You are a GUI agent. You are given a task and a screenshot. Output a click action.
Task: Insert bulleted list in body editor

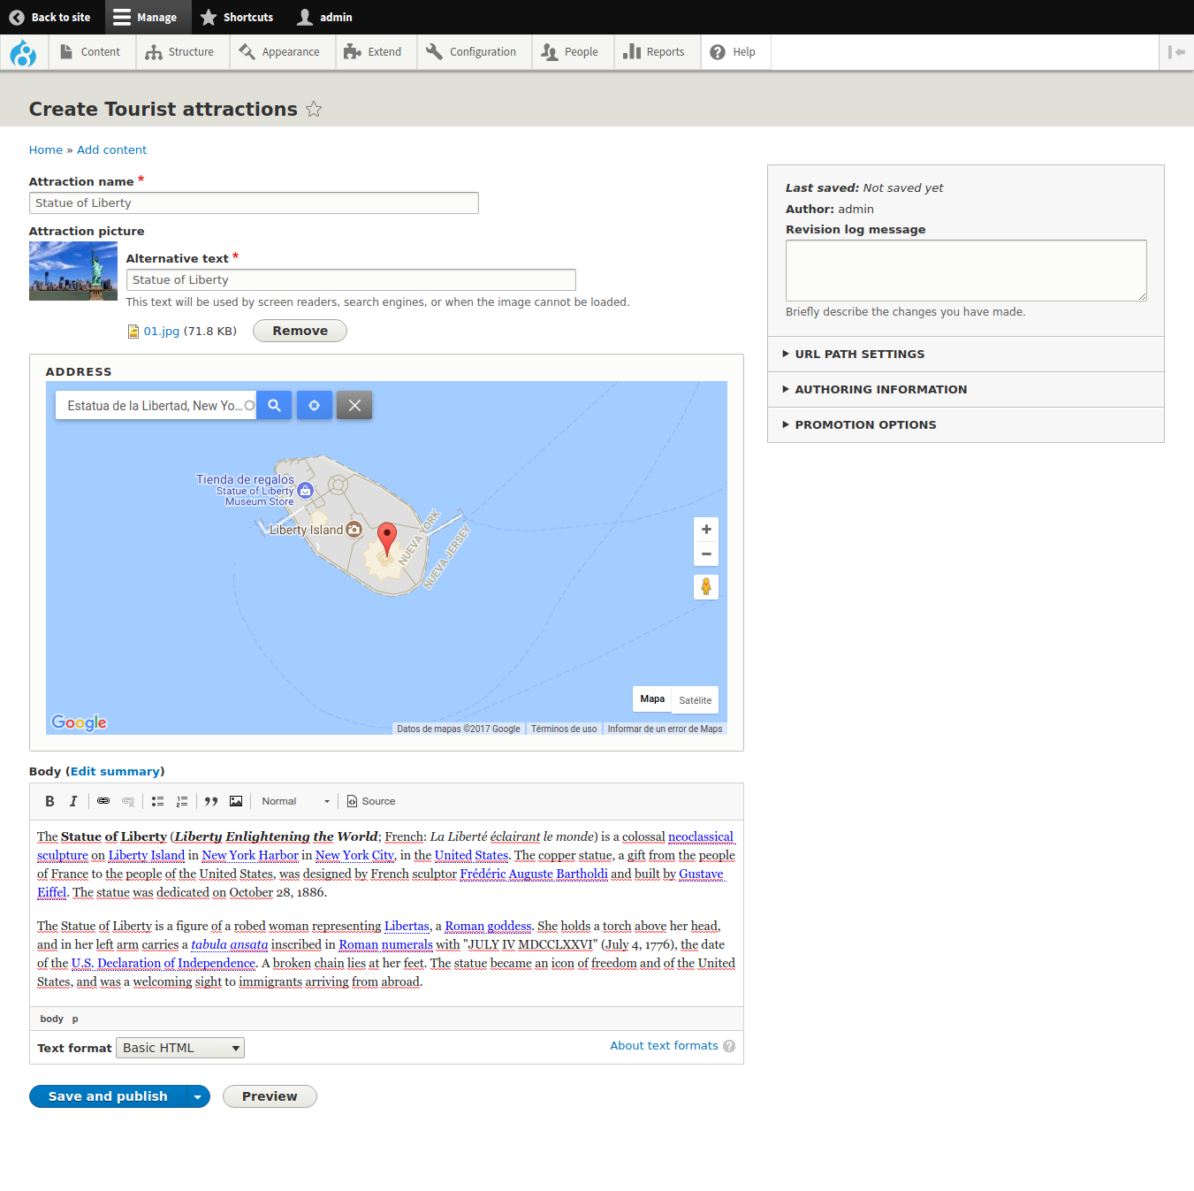[x=157, y=801]
